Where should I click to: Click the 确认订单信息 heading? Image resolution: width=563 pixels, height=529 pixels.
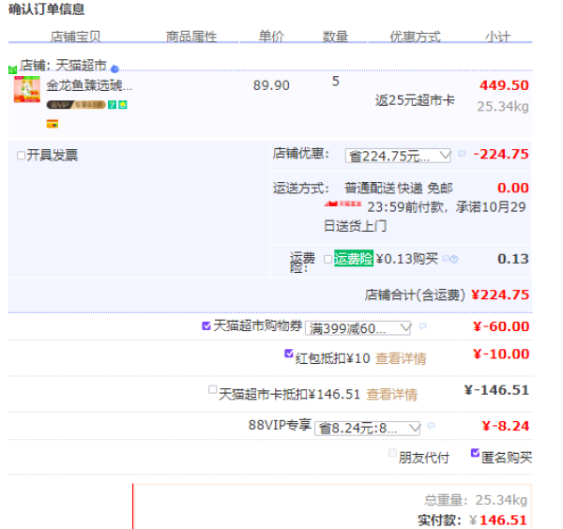[47, 9]
